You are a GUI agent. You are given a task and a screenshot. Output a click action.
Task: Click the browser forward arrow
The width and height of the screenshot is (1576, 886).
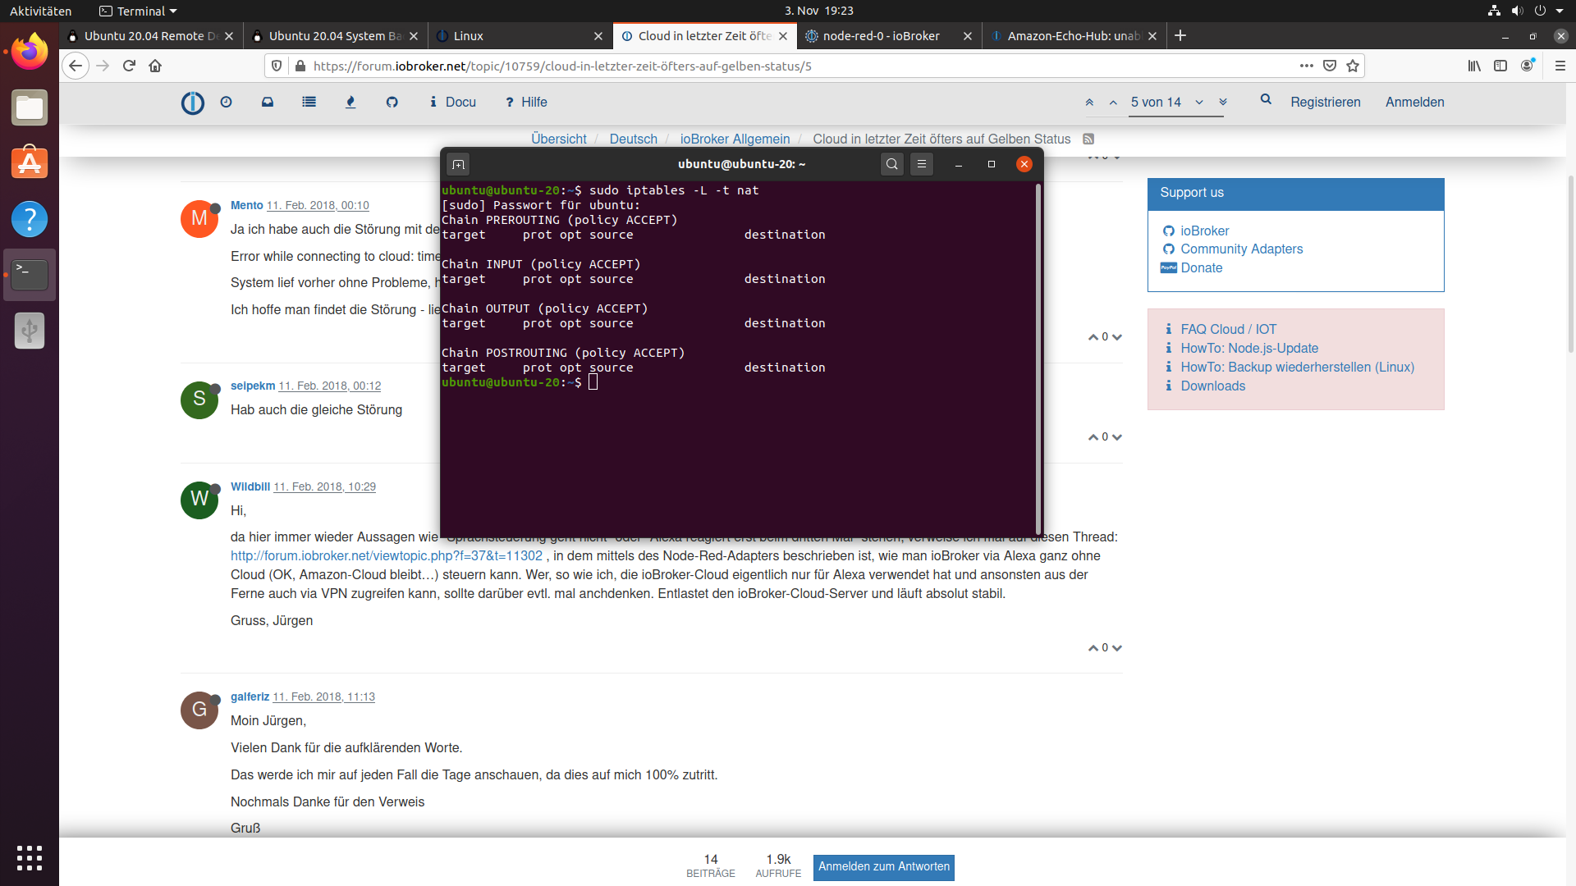coord(103,66)
